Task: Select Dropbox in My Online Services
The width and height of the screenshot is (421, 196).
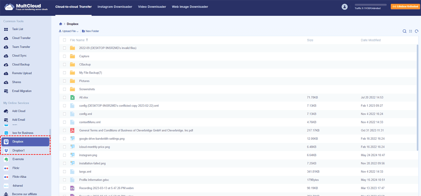Action: click(25, 142)
